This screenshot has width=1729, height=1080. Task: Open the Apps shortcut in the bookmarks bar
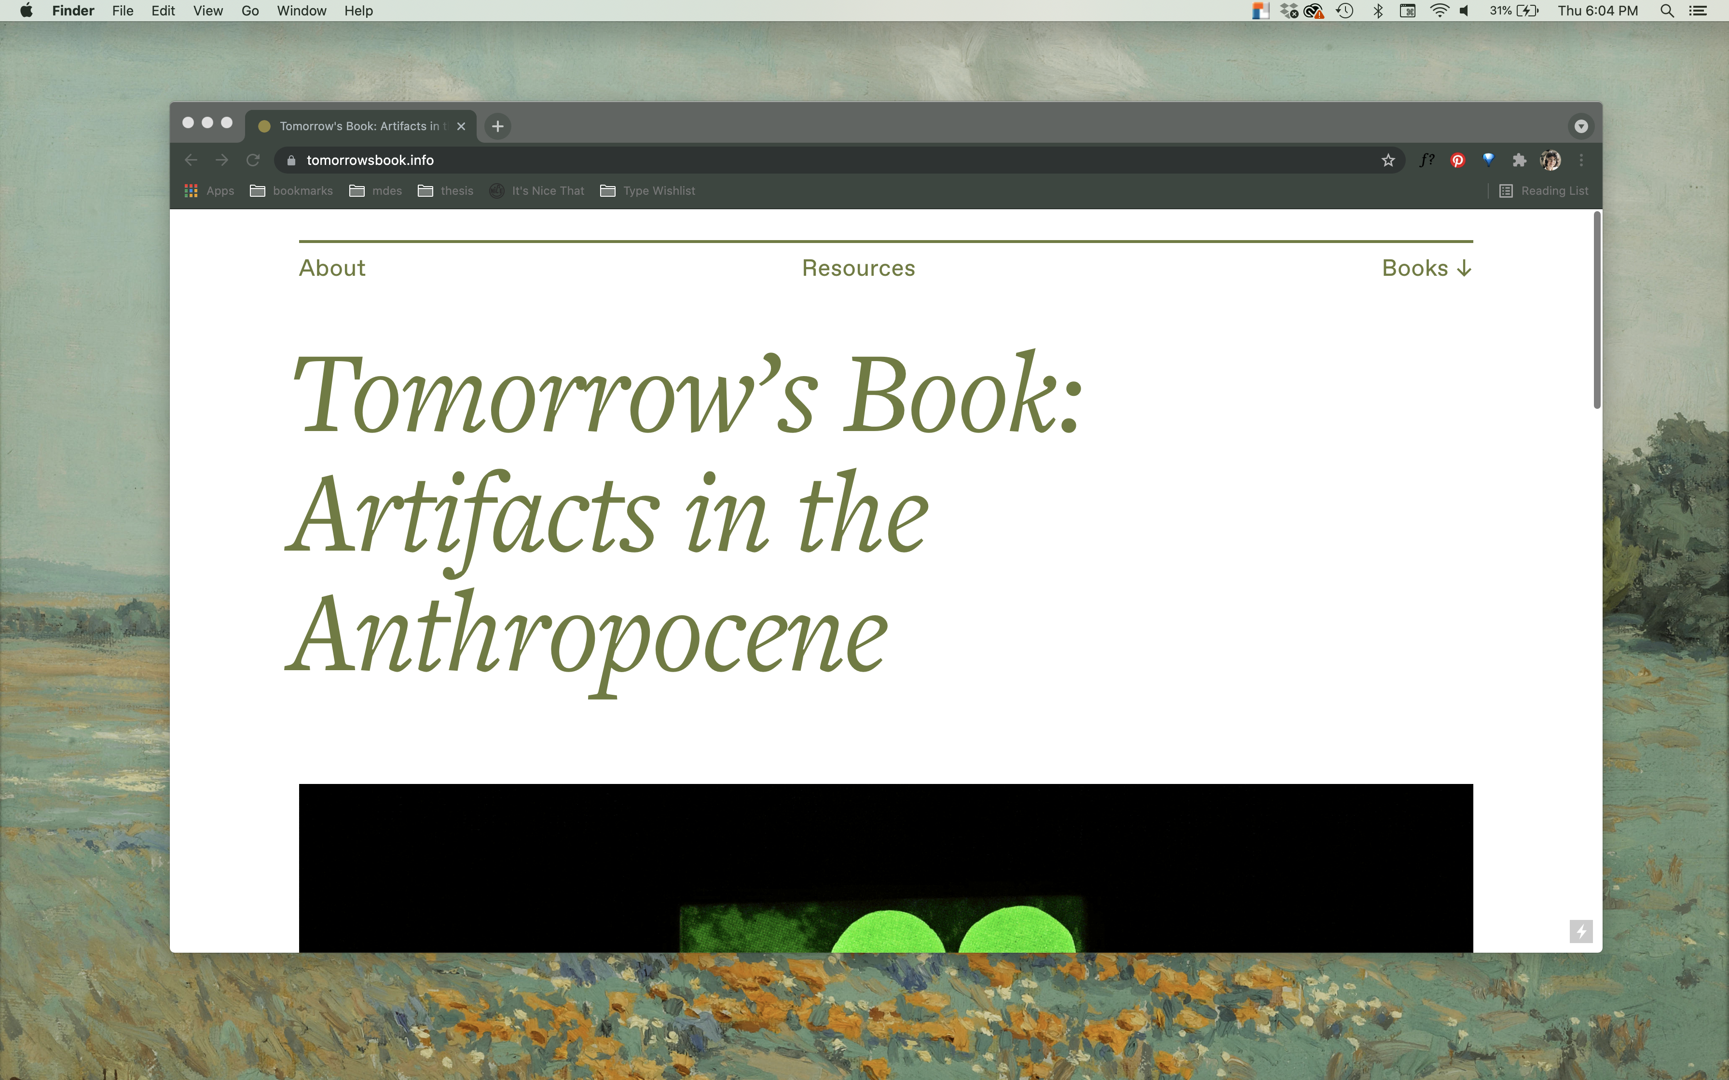209,191
